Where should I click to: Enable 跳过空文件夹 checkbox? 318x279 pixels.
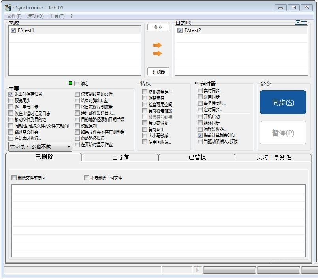[11, 132]
